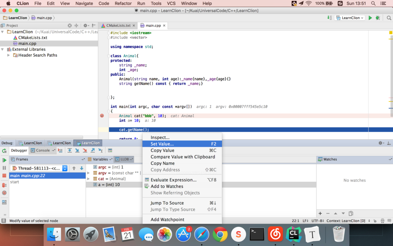Toggle the breakpoint on the Animal cat line
Screen dimensions: 393x246
click(102, 116)
